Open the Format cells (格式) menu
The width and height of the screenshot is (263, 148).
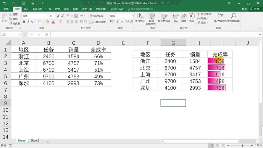coord(191,18)
